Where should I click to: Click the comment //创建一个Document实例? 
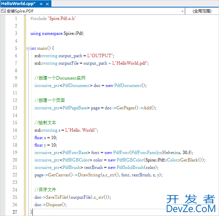click(x=60, y=78)
